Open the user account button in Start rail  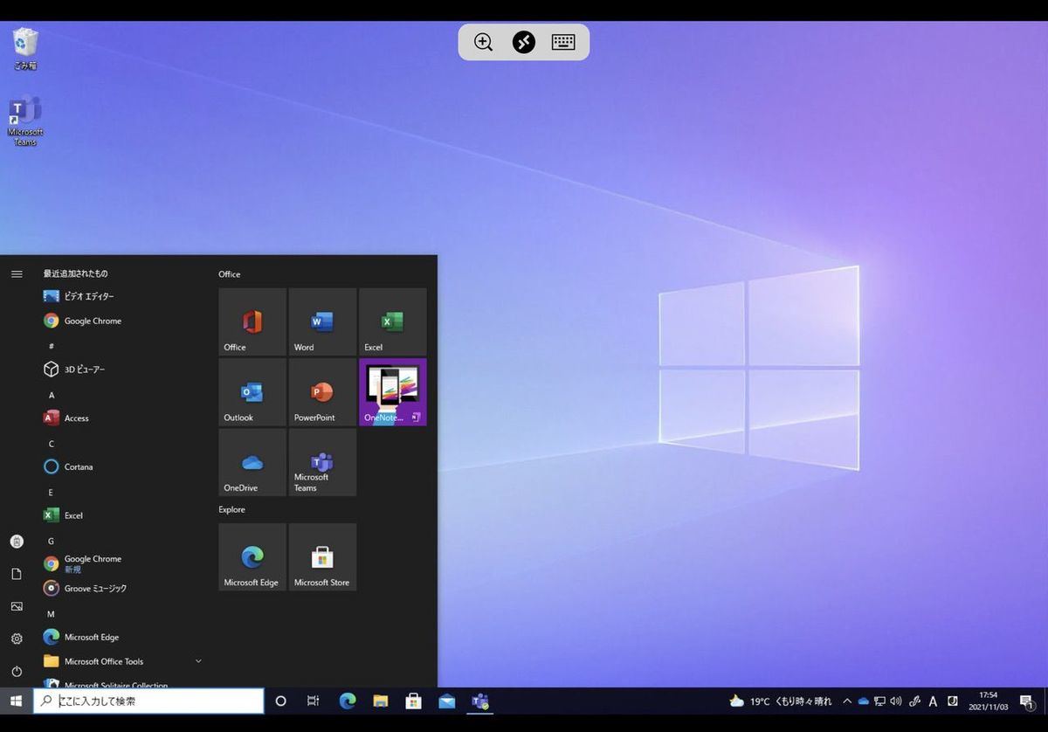click(x=17, y=542)
